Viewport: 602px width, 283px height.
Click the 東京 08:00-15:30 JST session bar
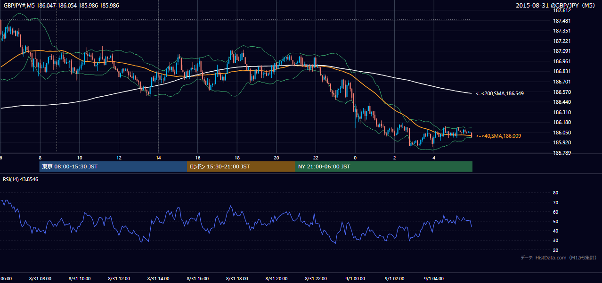pyautogui.click(x=113, y=166)
